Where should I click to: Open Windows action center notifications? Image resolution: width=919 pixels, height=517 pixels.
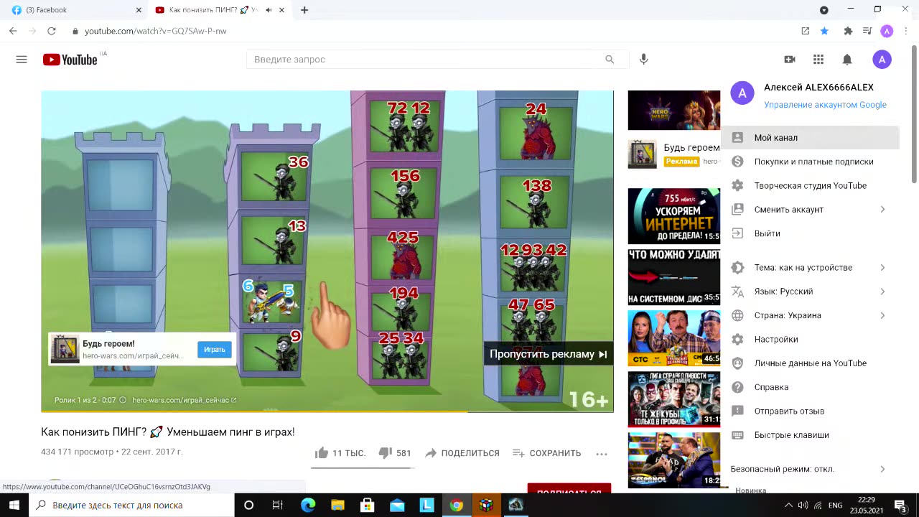tap(900, 505)
